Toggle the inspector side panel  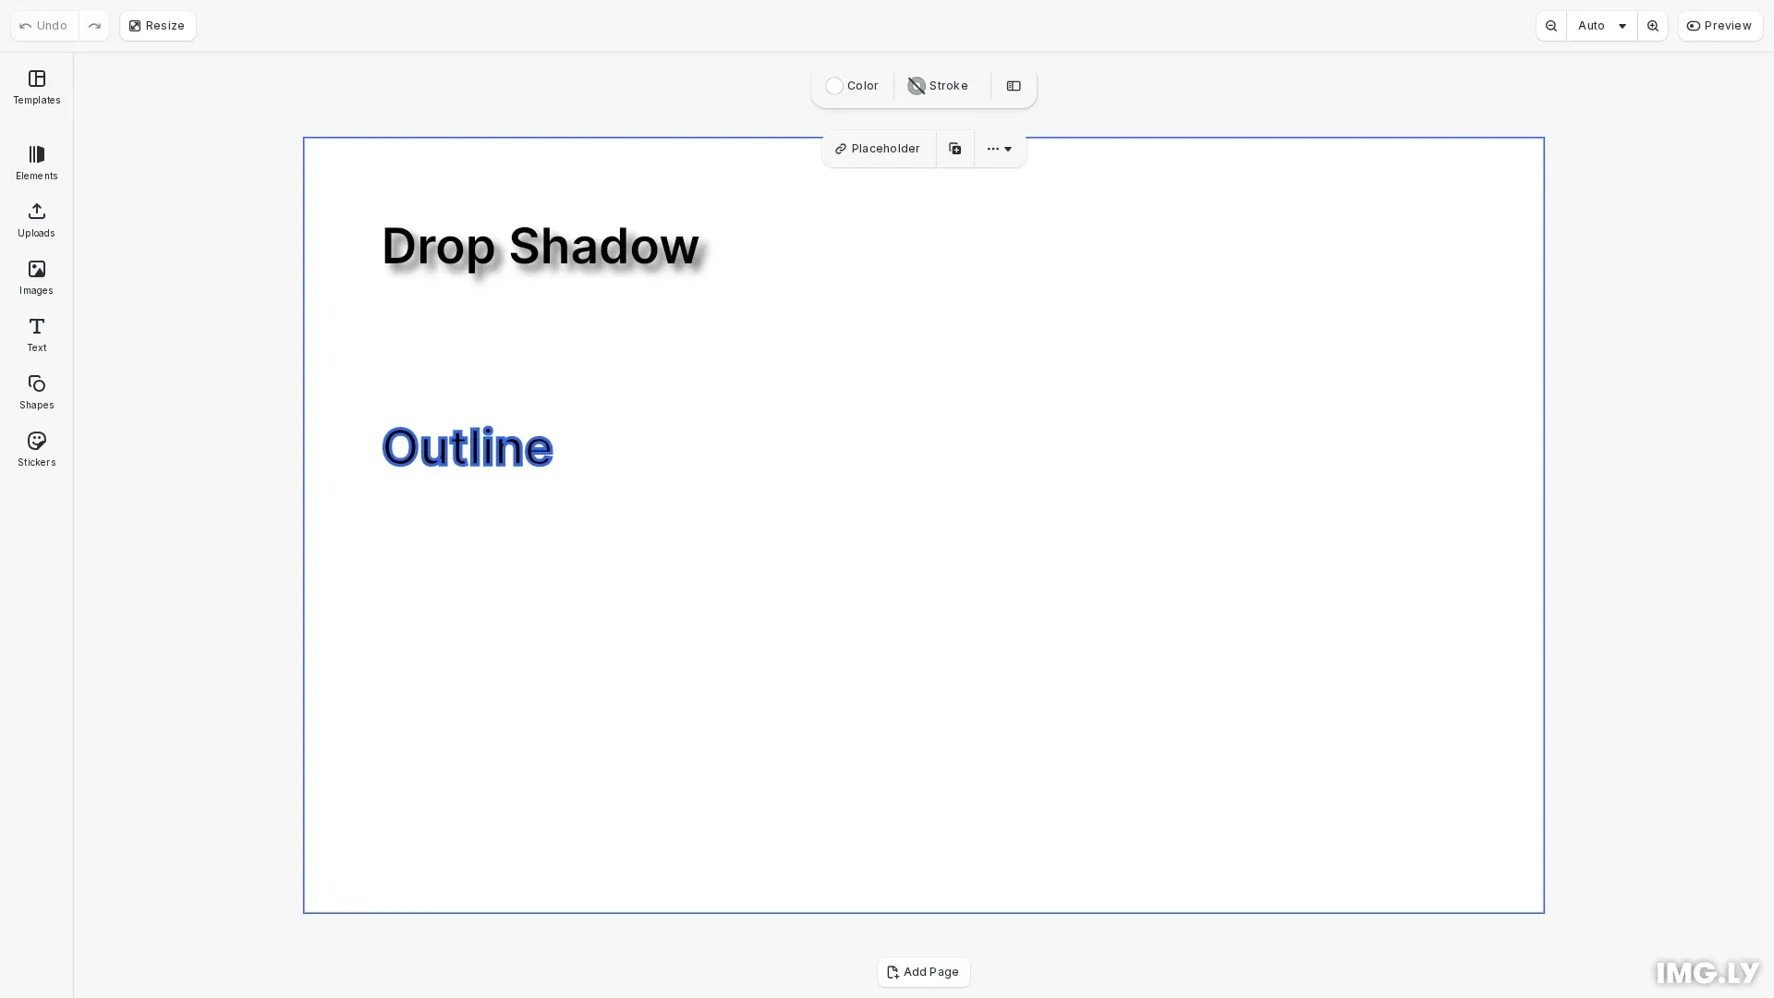point(1014,86)
